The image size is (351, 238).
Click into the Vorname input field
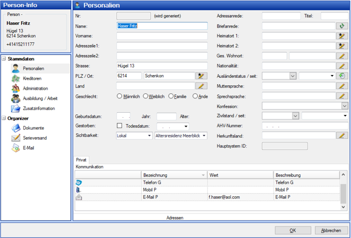coord(162,35)
